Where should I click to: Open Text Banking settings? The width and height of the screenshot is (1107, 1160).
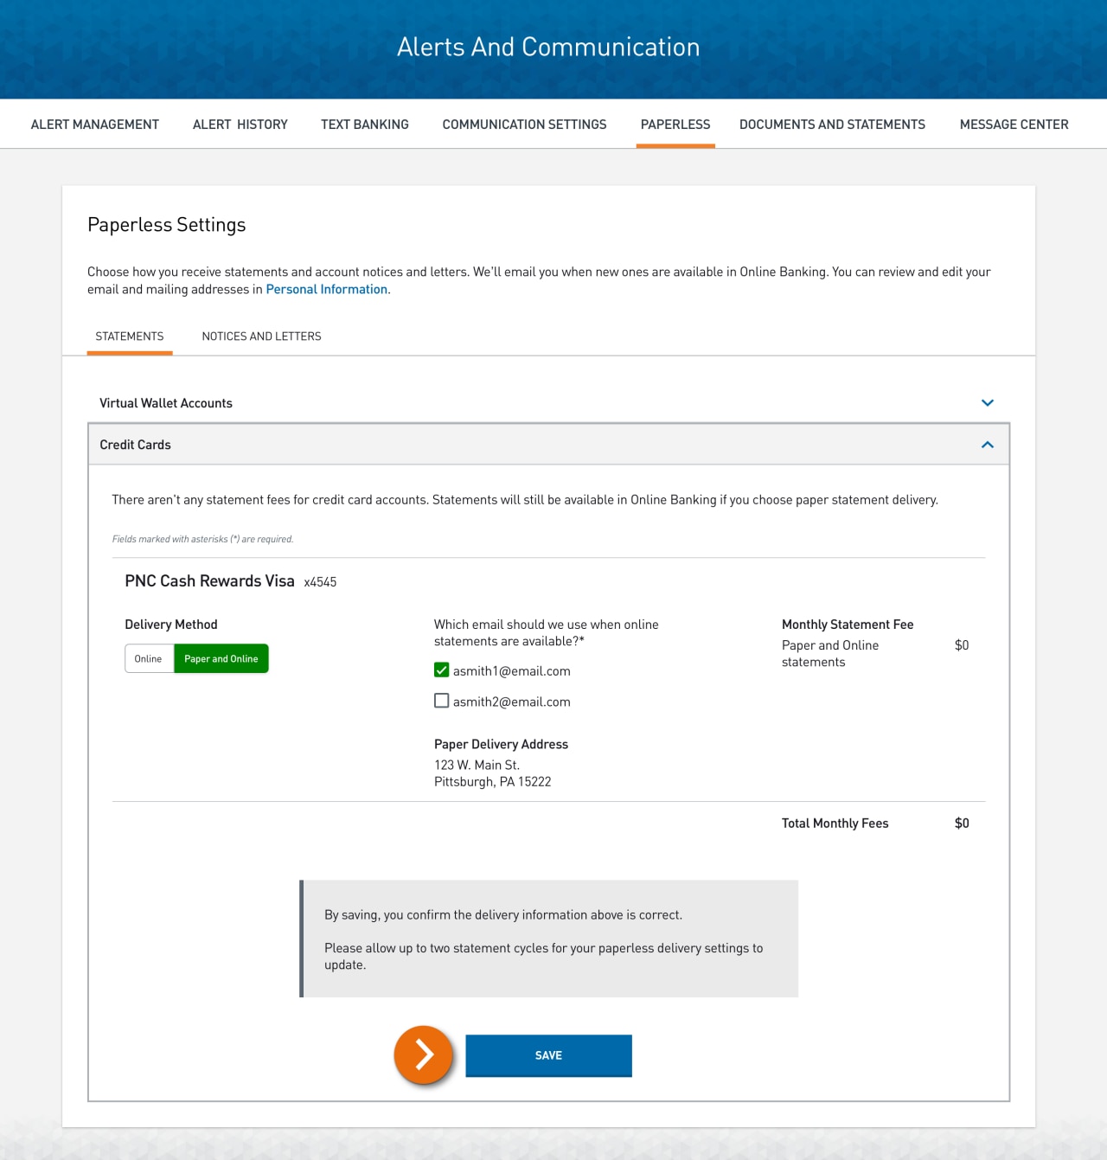(364, 124)
